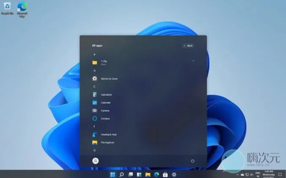Open File Explorer from the taskbar

[x=148, y=175]
